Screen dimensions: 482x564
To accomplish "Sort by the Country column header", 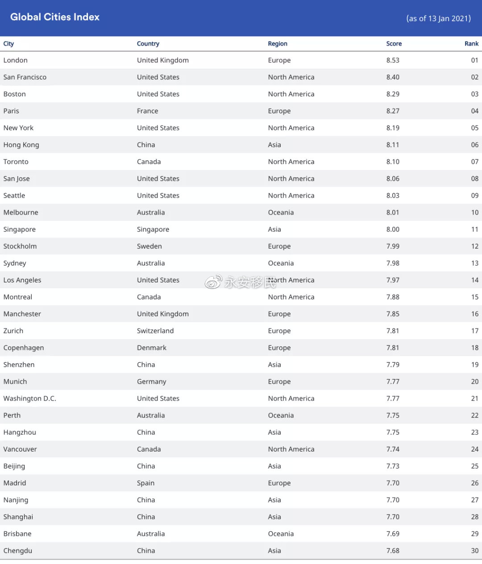I will point(148,44).
